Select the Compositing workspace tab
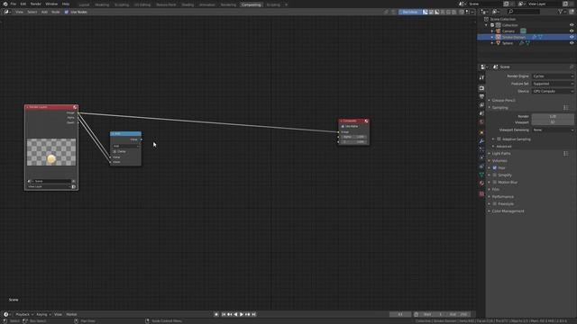The image size is (577, 324). click(x=252, y=4)
